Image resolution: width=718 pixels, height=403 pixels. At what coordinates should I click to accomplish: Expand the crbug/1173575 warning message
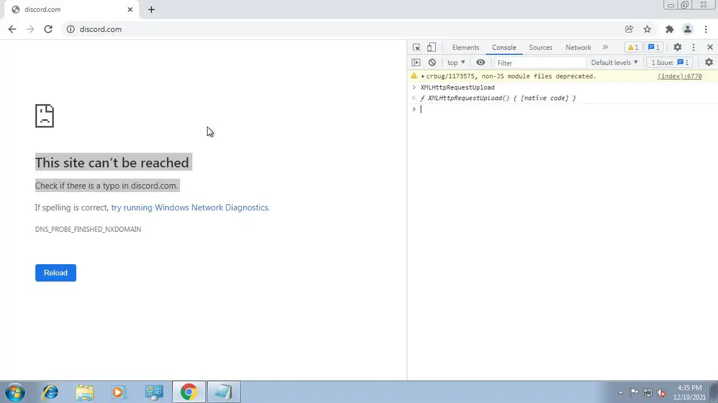click(423, 76)
